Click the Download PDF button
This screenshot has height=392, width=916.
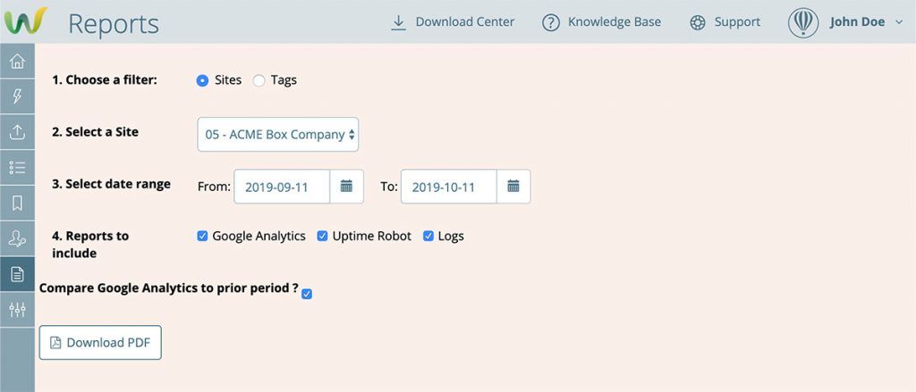[100, 342]
